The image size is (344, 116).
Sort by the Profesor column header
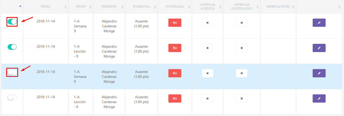(109, 7)
